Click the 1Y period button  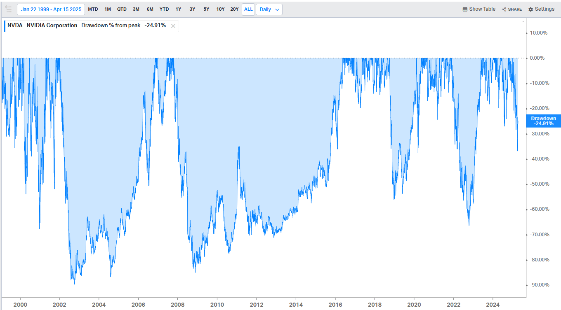178,9
